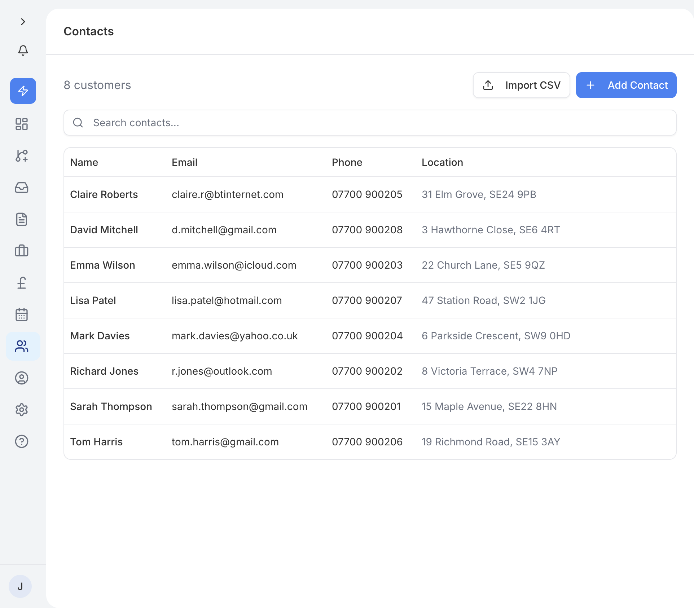Import contacts using Import CSV
694x608 pixels.
click(521, 85)
